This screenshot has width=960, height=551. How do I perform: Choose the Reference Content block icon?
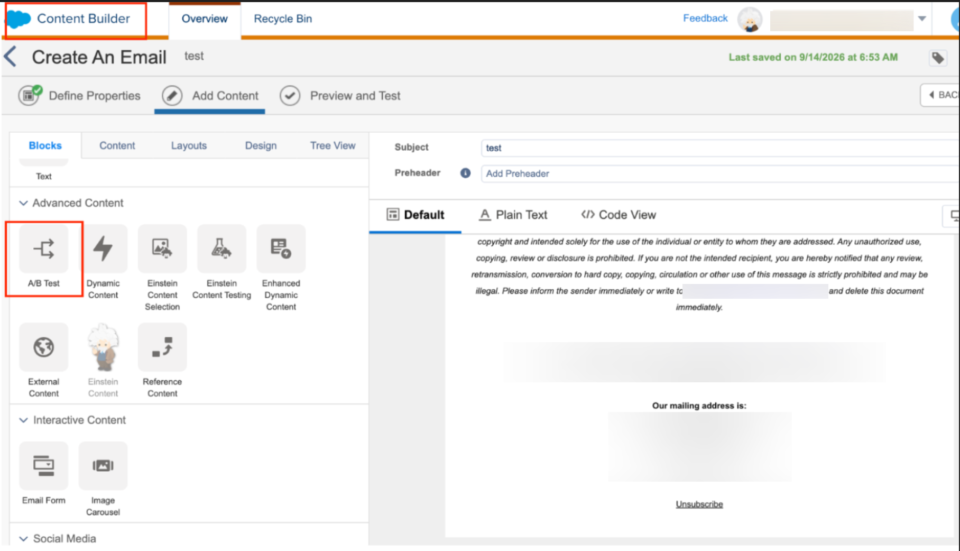[162, 347]
